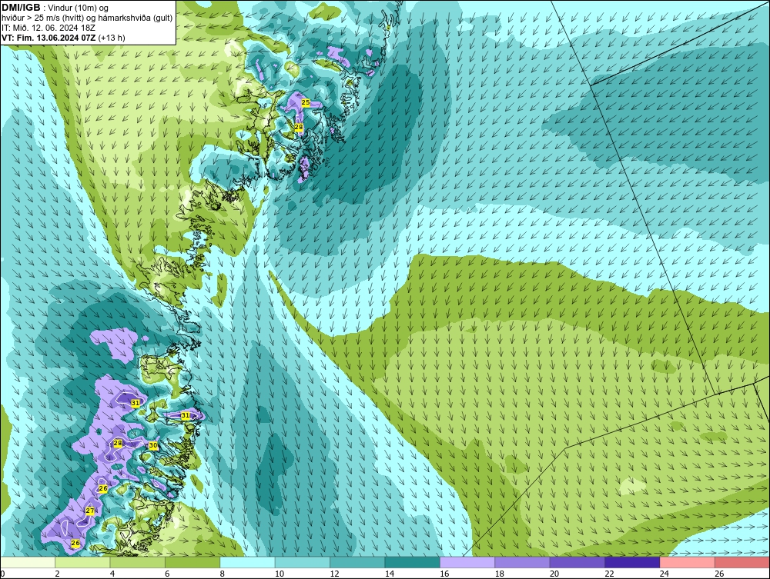Click the '14' value on the wind scale
Screen dimensions: 770x579
tap(390, 574)
